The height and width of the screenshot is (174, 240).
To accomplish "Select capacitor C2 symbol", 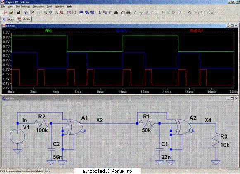I will click(51, 149).
